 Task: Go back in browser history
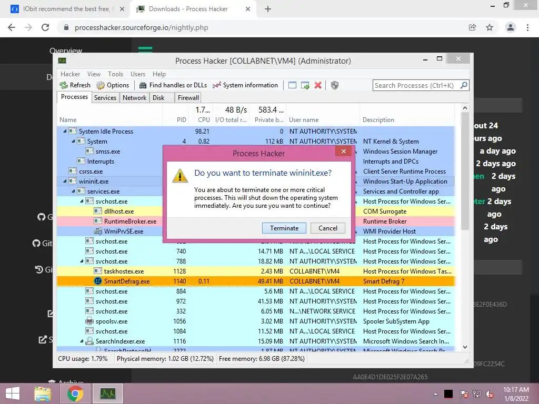pos(12,27)
